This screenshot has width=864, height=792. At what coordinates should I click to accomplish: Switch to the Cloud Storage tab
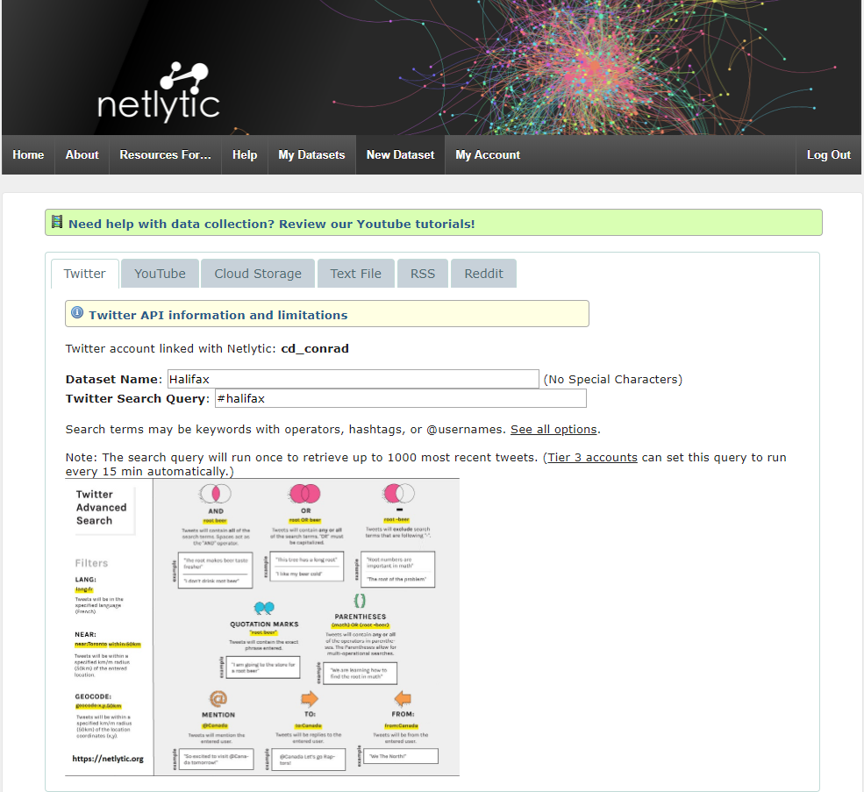pyautogui.click(x=258, y=274)
